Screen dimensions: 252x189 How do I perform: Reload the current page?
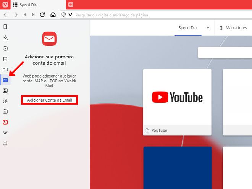click(42, 15)
